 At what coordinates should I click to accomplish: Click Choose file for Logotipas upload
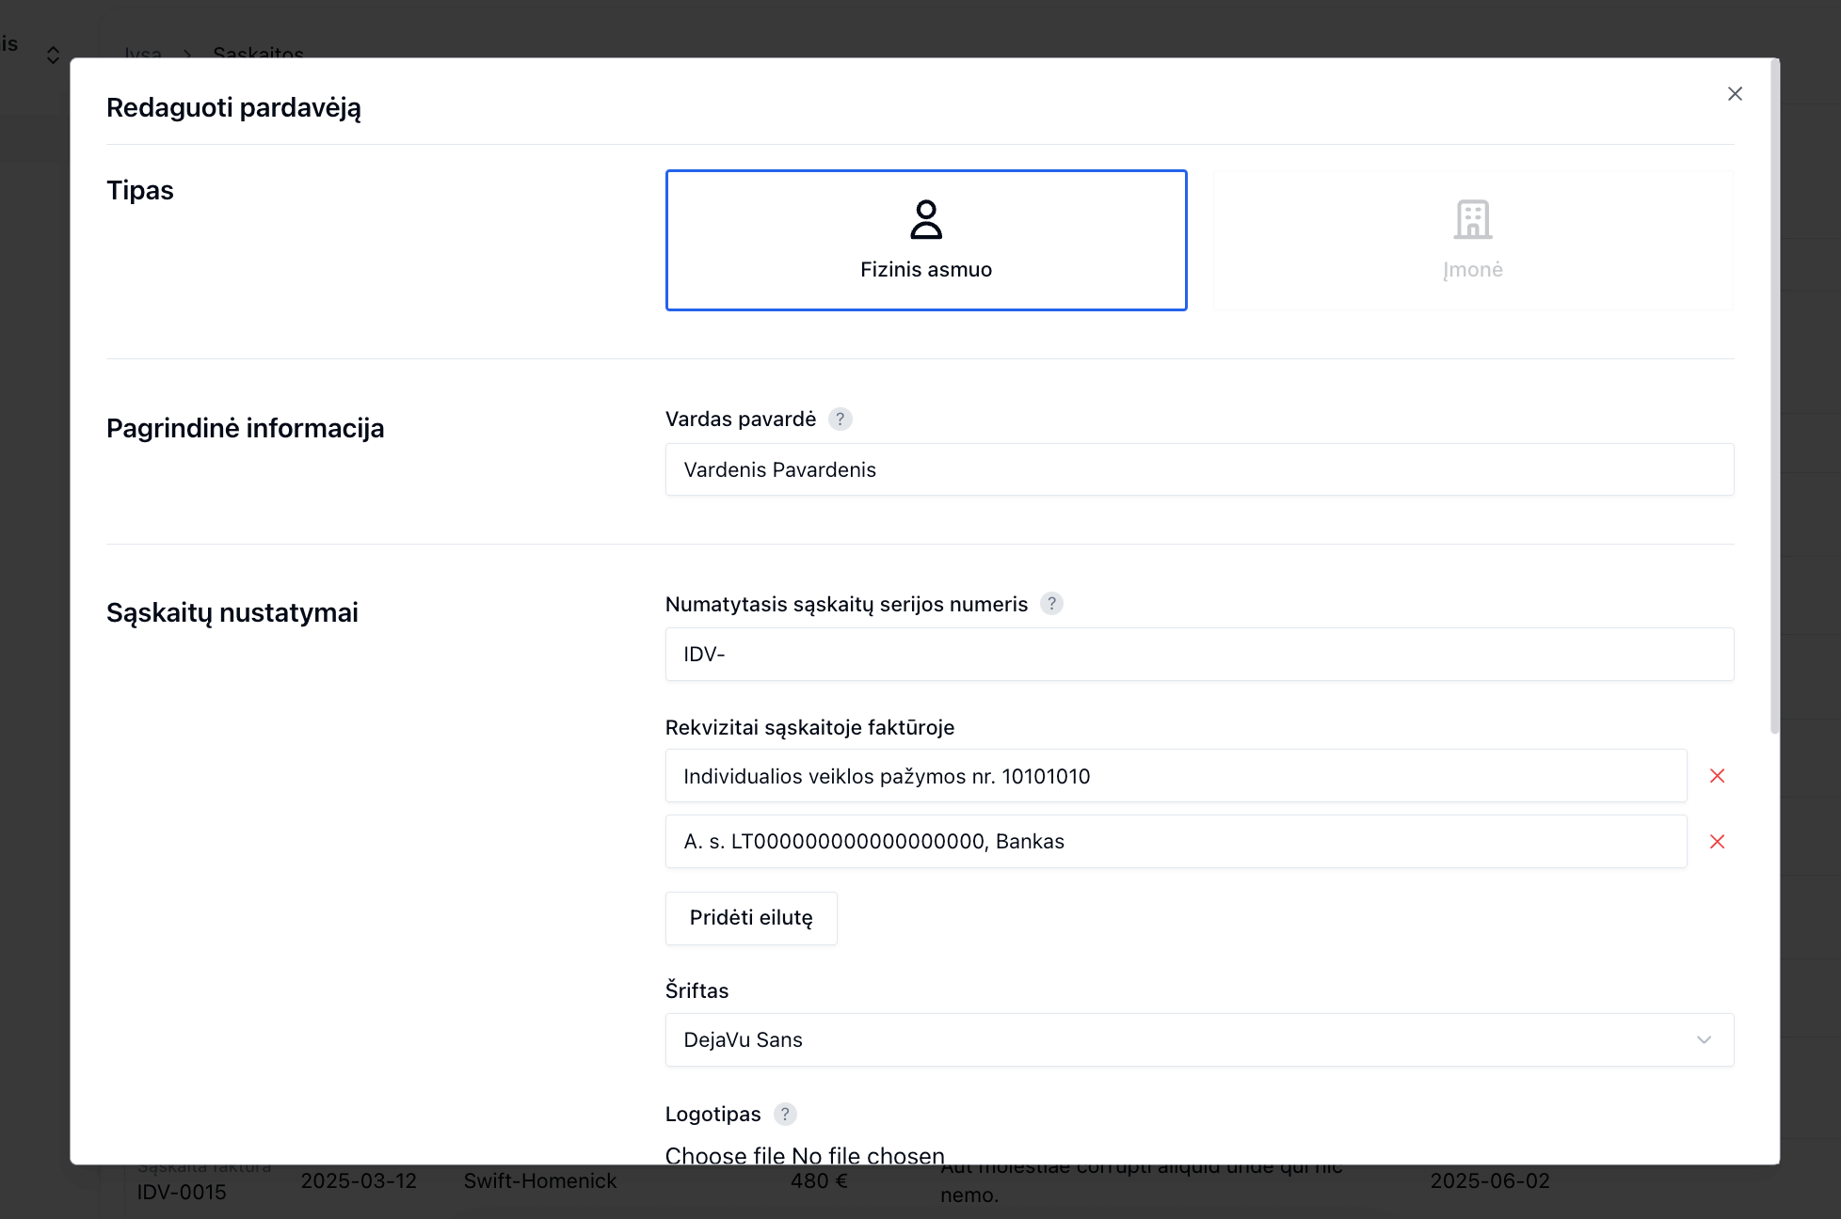coord(724,1156)
